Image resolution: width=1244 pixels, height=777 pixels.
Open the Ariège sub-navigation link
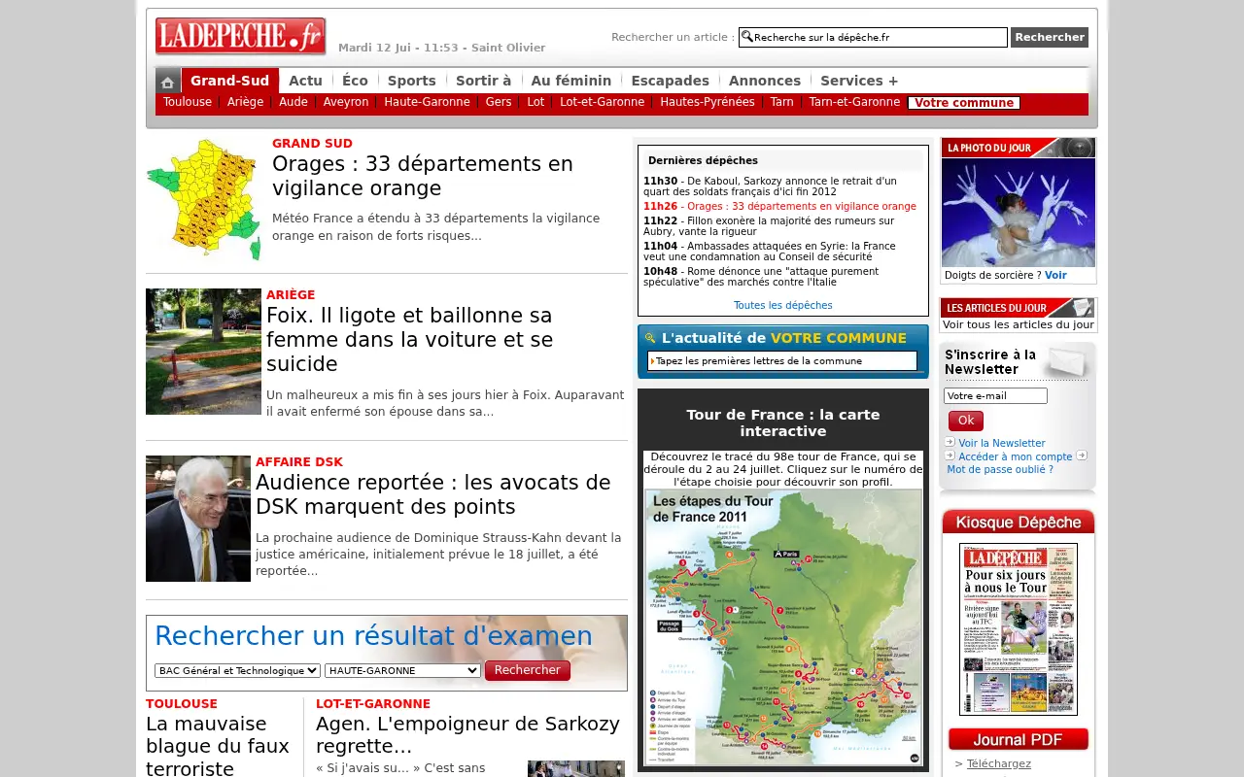coord(246,102)
